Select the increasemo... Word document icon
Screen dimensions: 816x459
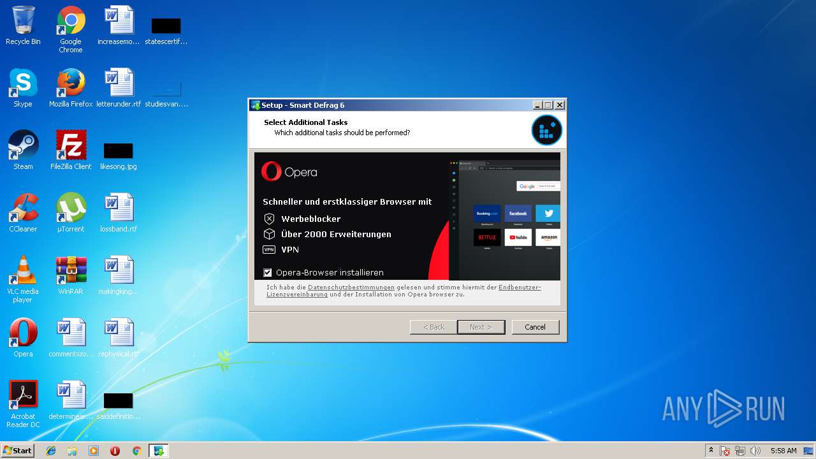tap(119, 25)
